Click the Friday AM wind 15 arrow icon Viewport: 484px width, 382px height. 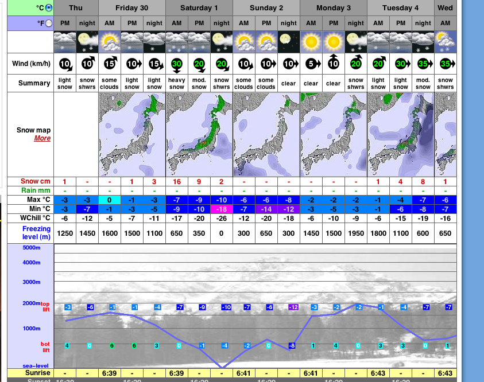pos(110,63)
